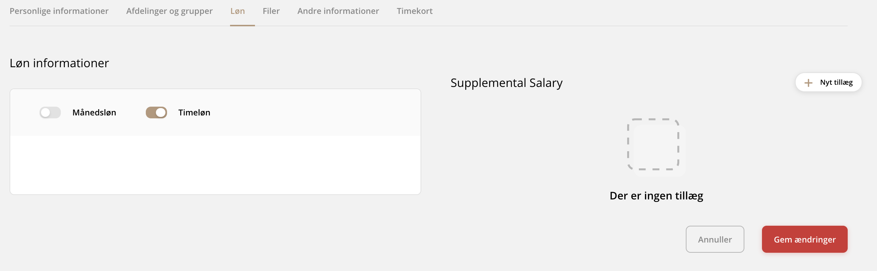This screenshot has height=271, width=877.
Task: Open the Personlige informationer tab
Action: 59,11
